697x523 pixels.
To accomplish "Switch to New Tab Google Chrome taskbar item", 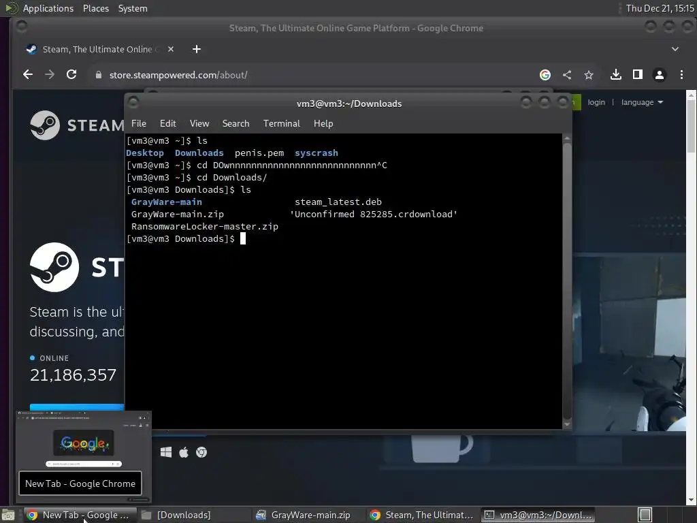I will [x=79, y=515].
